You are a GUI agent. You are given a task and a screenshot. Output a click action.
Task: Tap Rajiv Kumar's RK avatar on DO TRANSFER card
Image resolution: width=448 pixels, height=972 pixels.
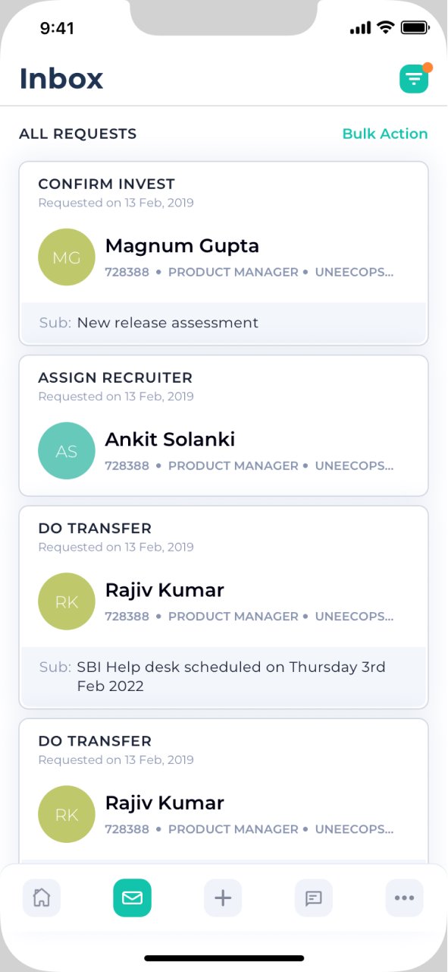pos(66,601)
